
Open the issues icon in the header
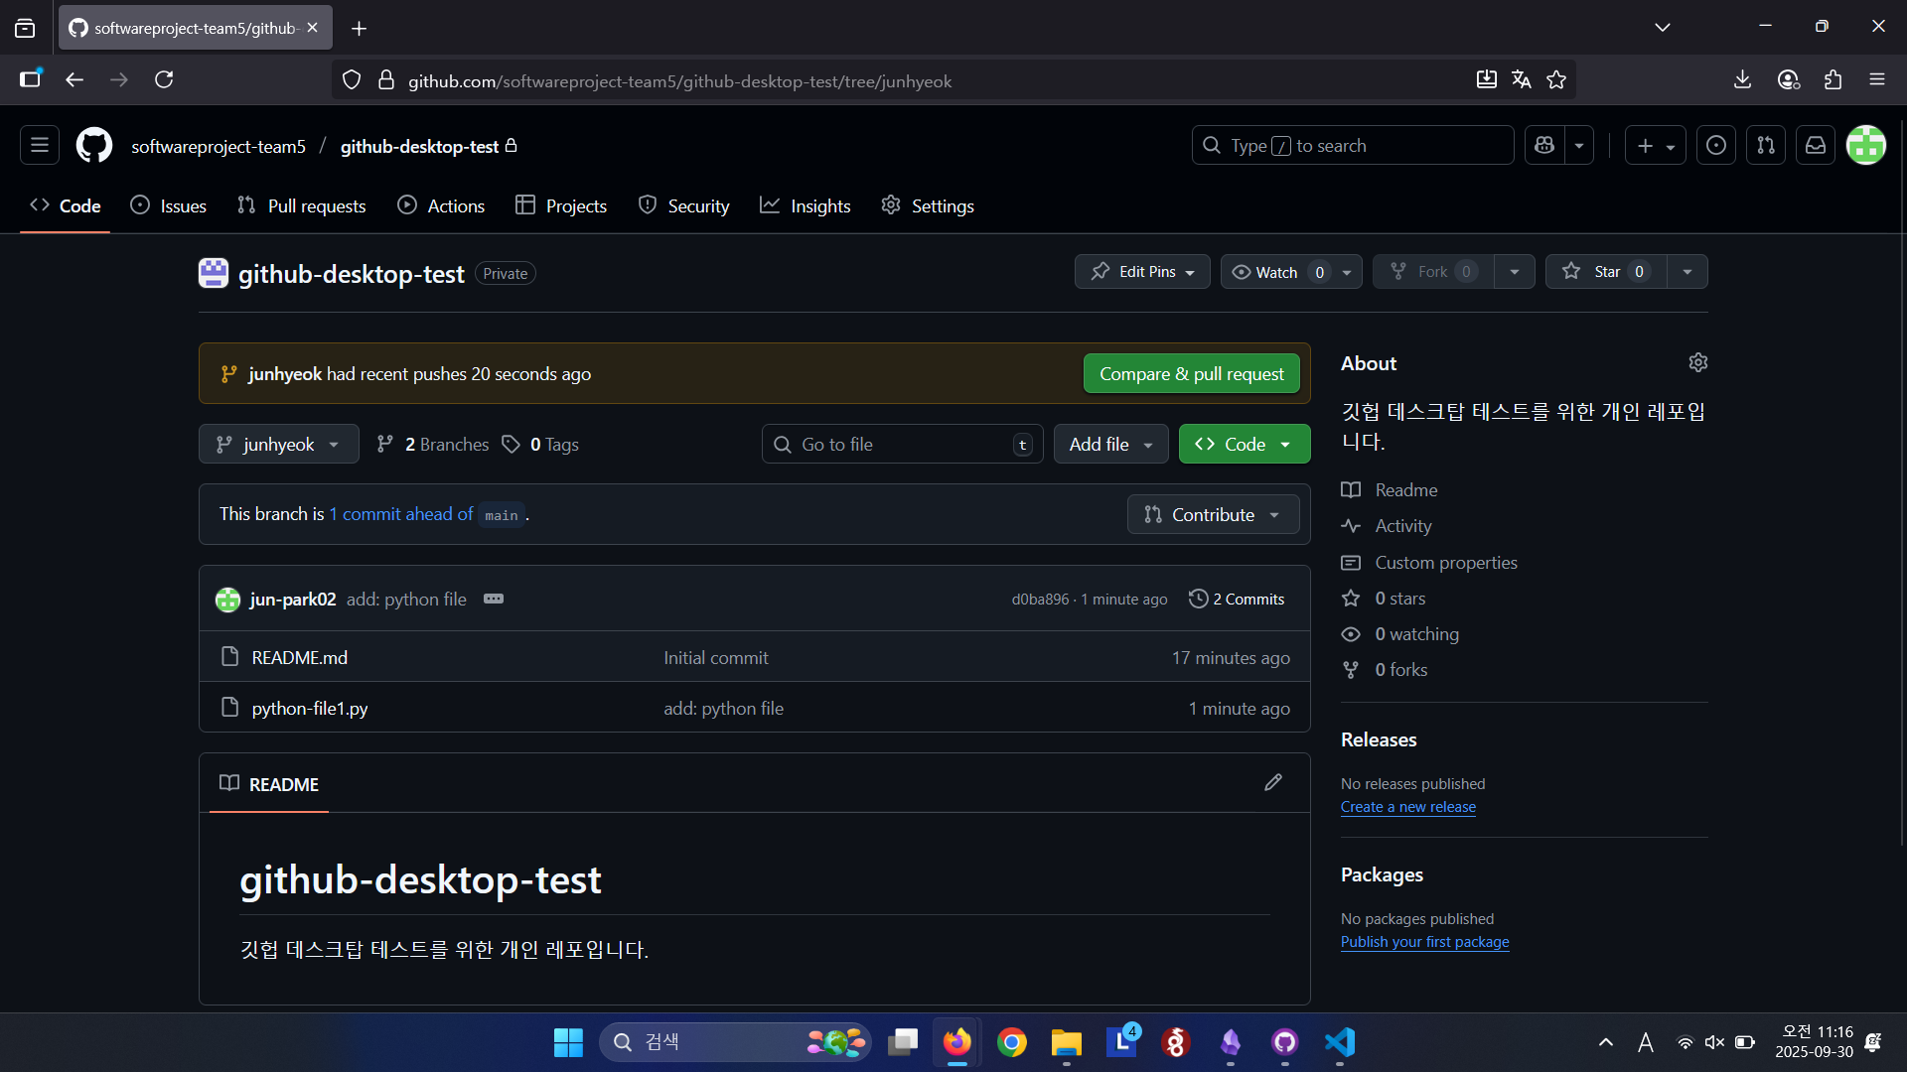tap(1716, 146)
